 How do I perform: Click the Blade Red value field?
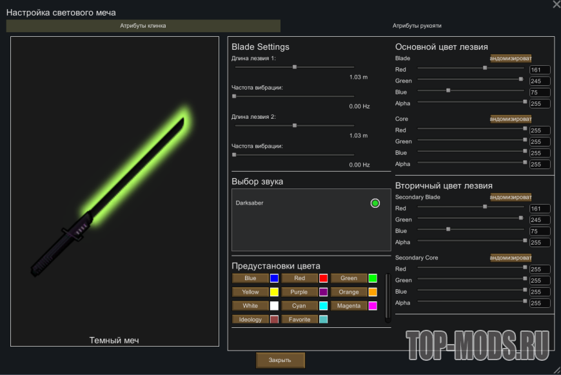[x=540, y=70]
